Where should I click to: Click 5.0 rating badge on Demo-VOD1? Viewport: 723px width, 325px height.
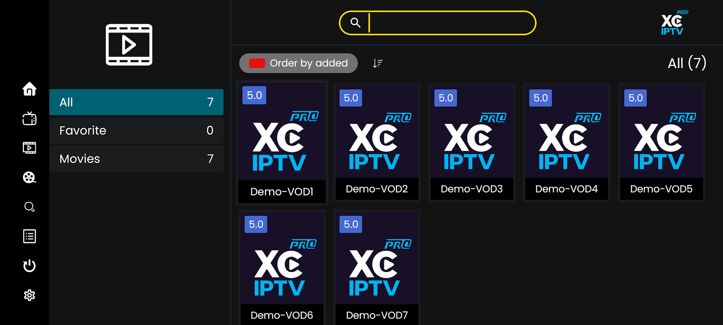(x=255, y=95)
